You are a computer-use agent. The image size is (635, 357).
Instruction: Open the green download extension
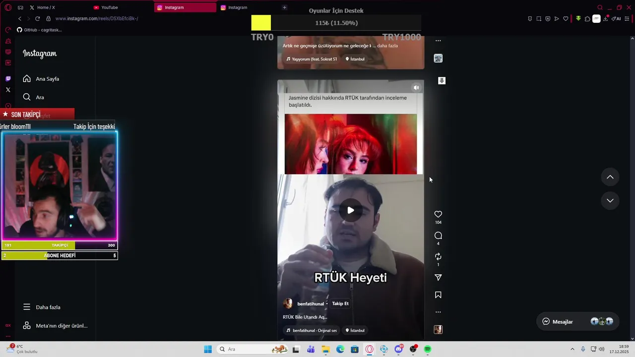[x=578, y=19]
